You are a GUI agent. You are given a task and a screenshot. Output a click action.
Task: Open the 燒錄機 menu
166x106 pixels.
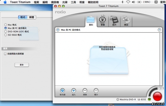(55, 2)
